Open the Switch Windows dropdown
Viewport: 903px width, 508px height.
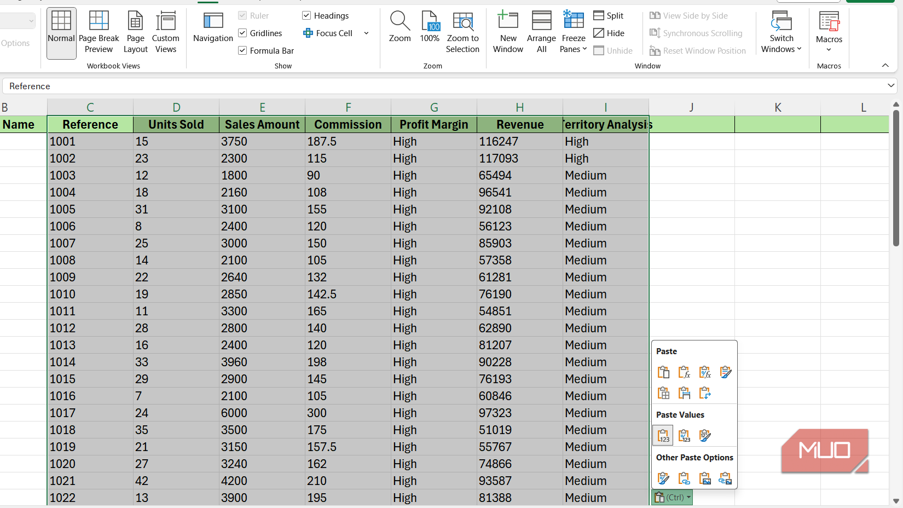coord(781,33)
